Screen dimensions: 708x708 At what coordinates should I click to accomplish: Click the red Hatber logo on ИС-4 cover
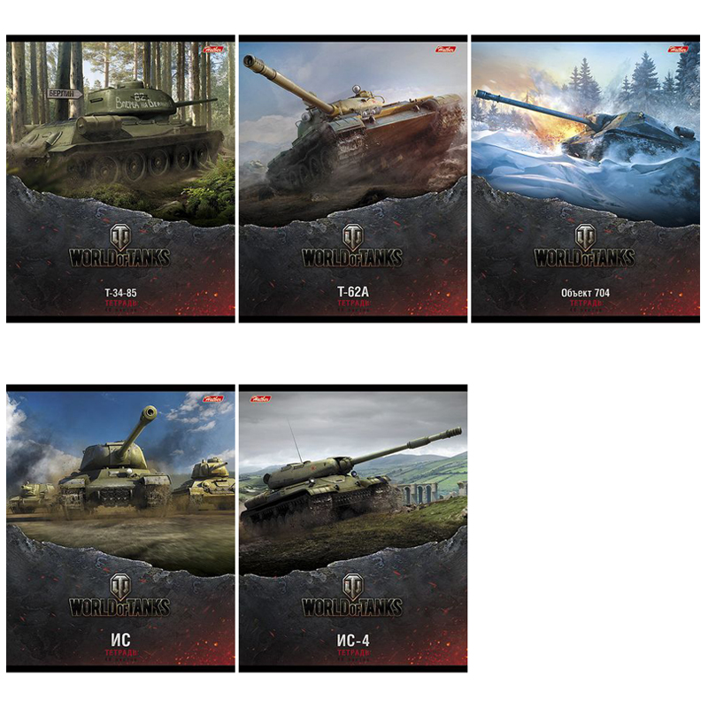pos(261,399)
